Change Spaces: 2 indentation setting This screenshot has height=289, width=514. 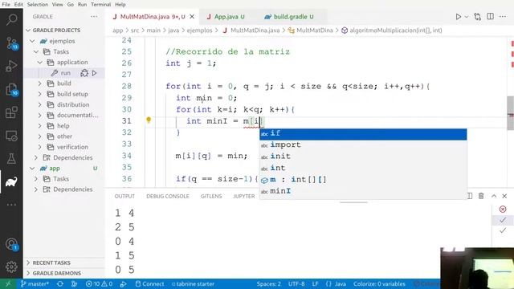click(x=268, y=283)
